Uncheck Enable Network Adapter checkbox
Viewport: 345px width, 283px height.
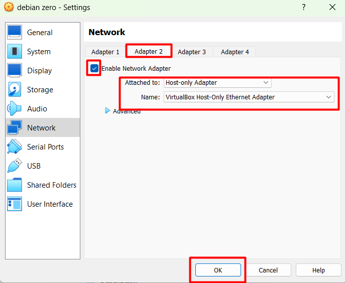(x=94, y=68)
